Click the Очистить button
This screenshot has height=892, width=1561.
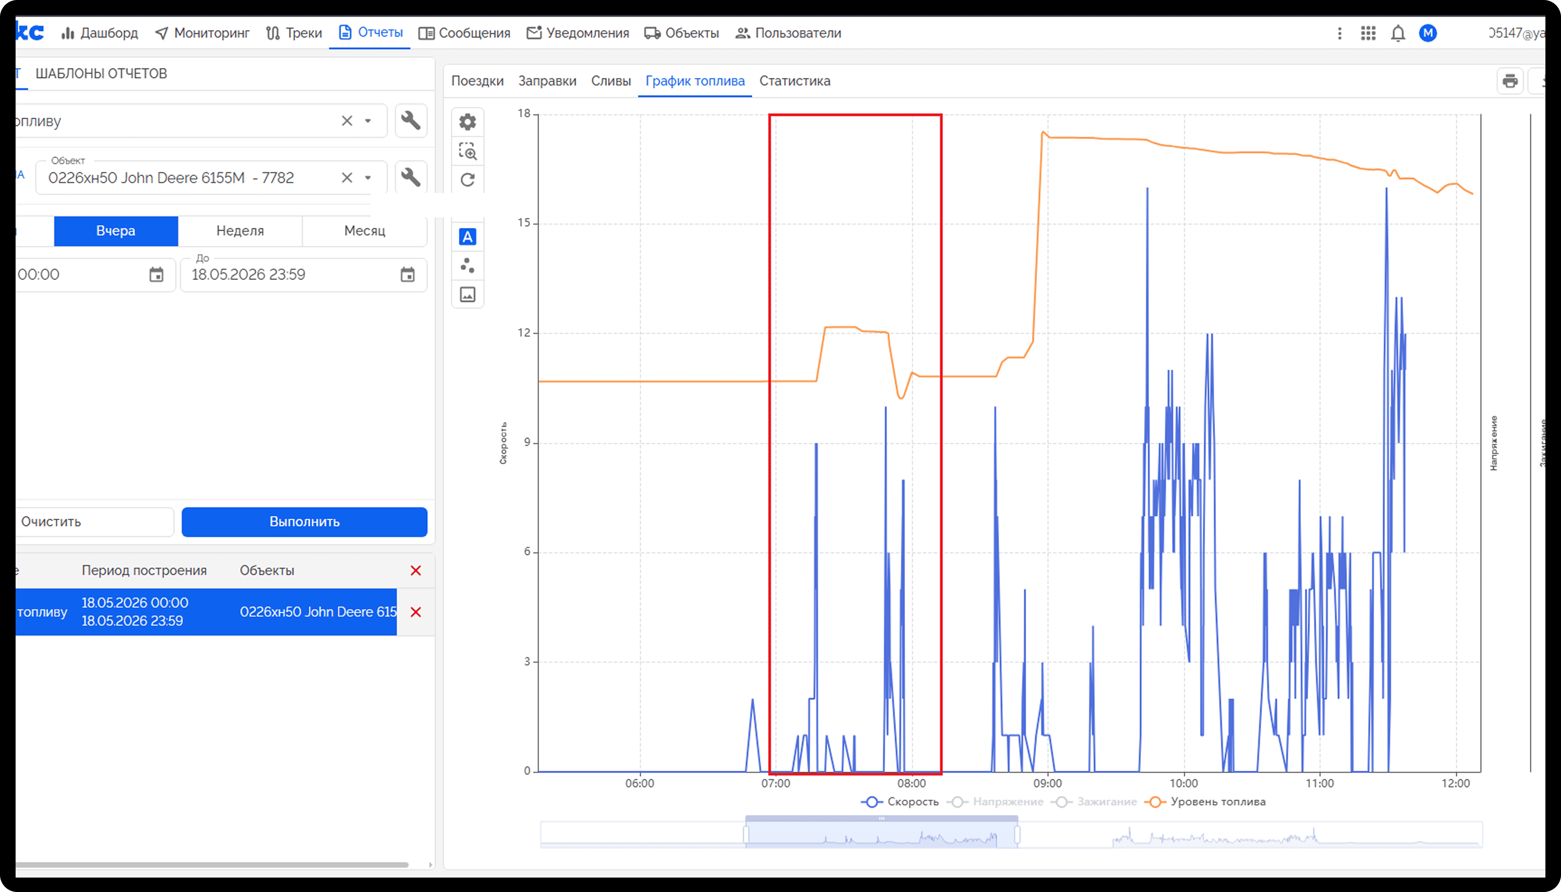[x=95, y=522]
